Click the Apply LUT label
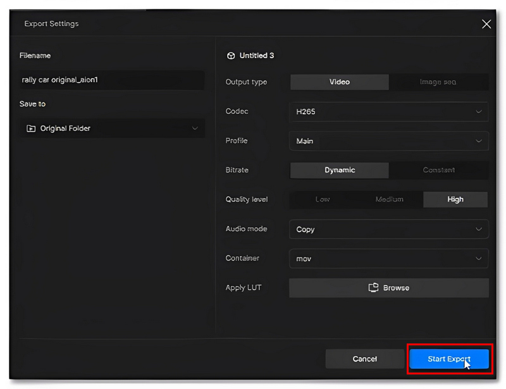The height and width of the screenshot is (389, 506). pos(244,288)
